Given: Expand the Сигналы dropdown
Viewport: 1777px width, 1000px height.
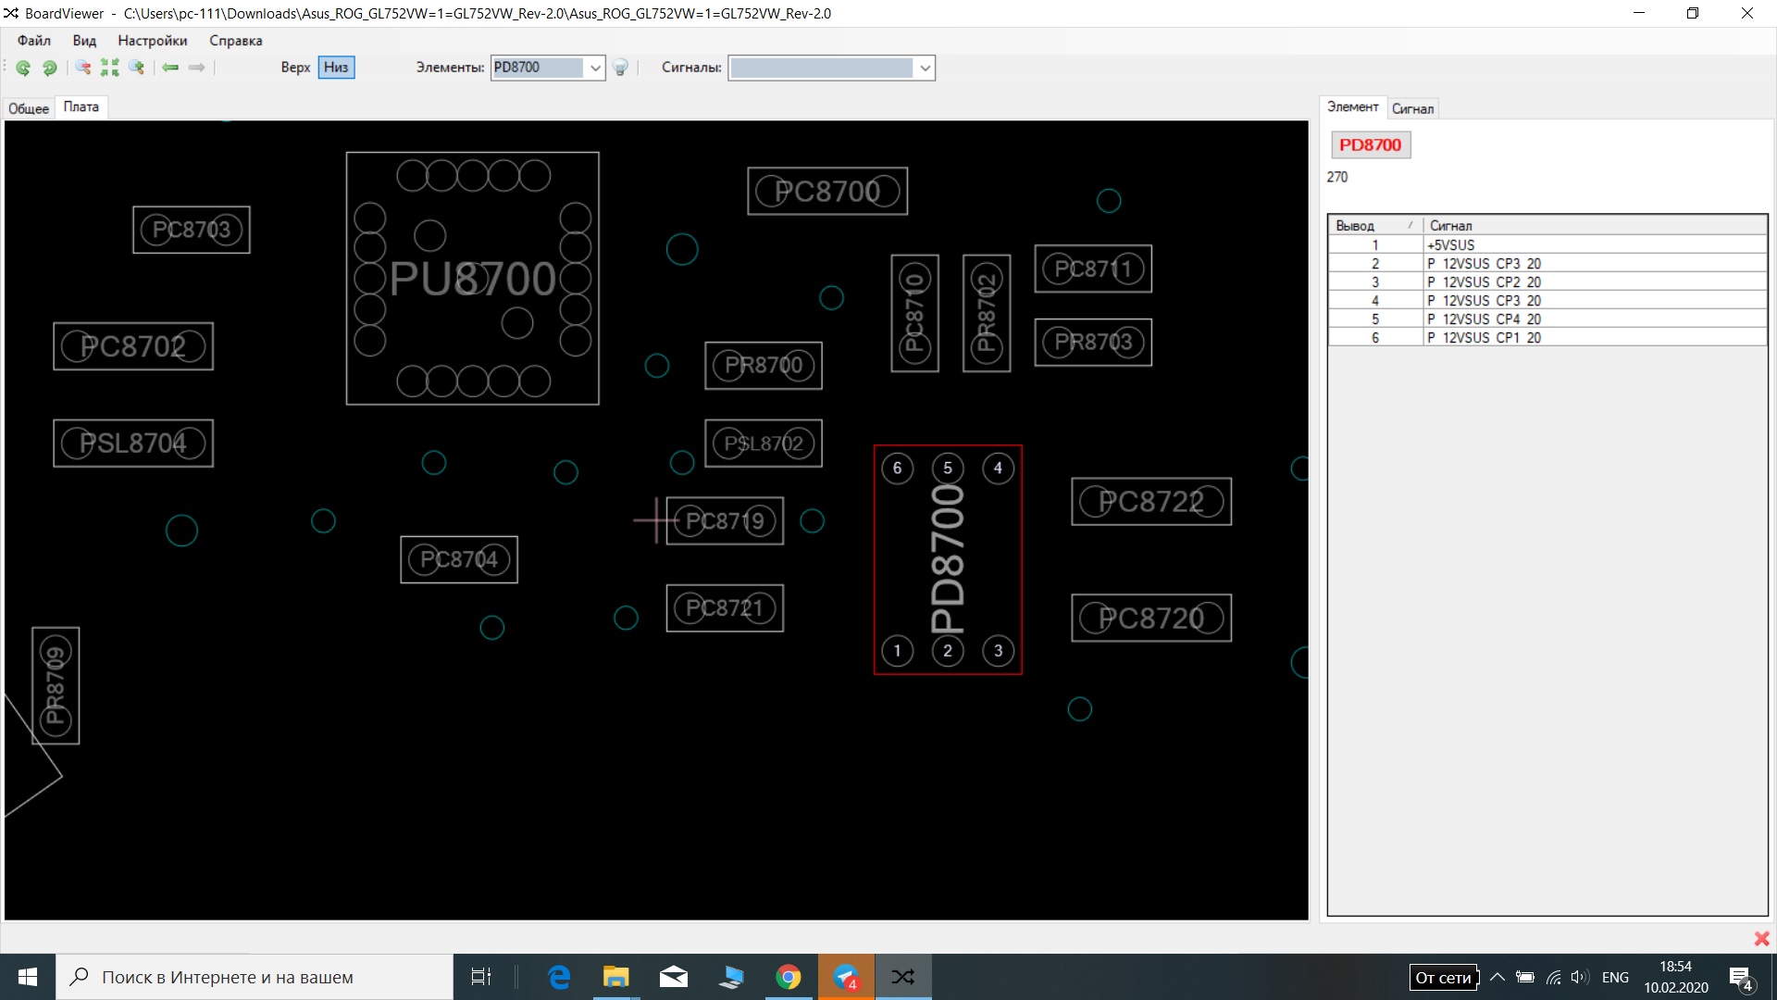Looking at the screenshot, I should click(925, 68).
